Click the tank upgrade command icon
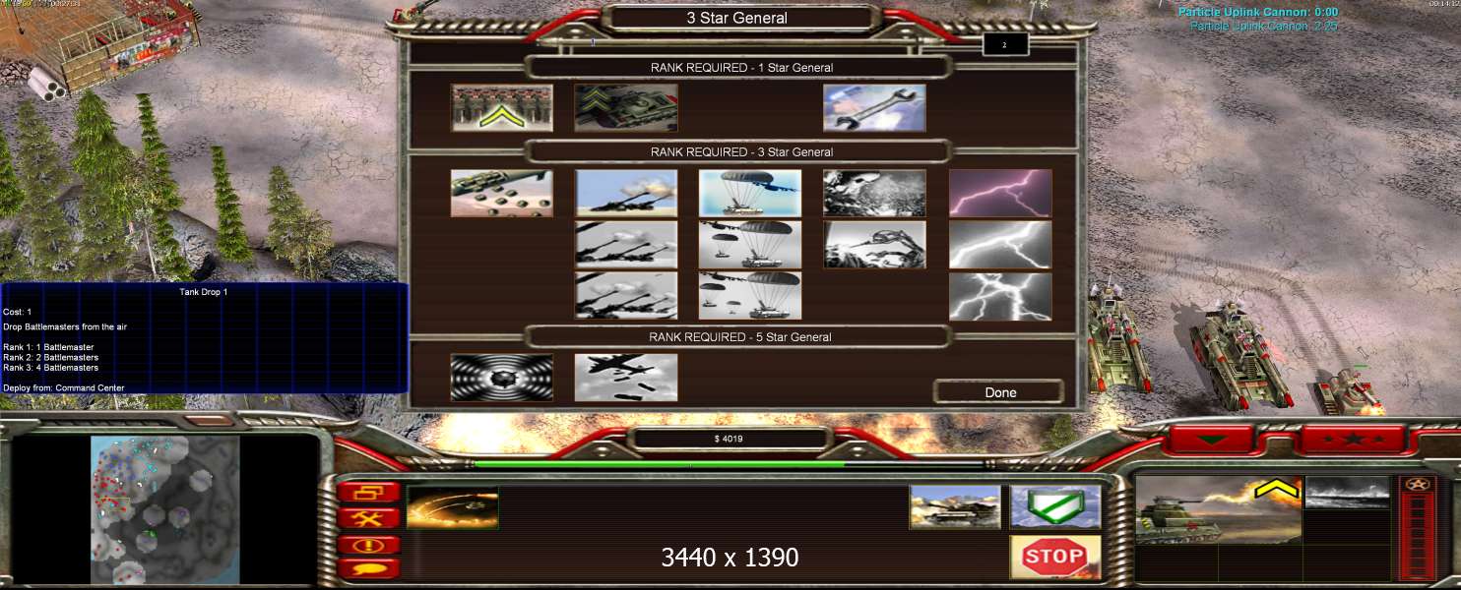The image size is (1461, 590). [955, 506]
